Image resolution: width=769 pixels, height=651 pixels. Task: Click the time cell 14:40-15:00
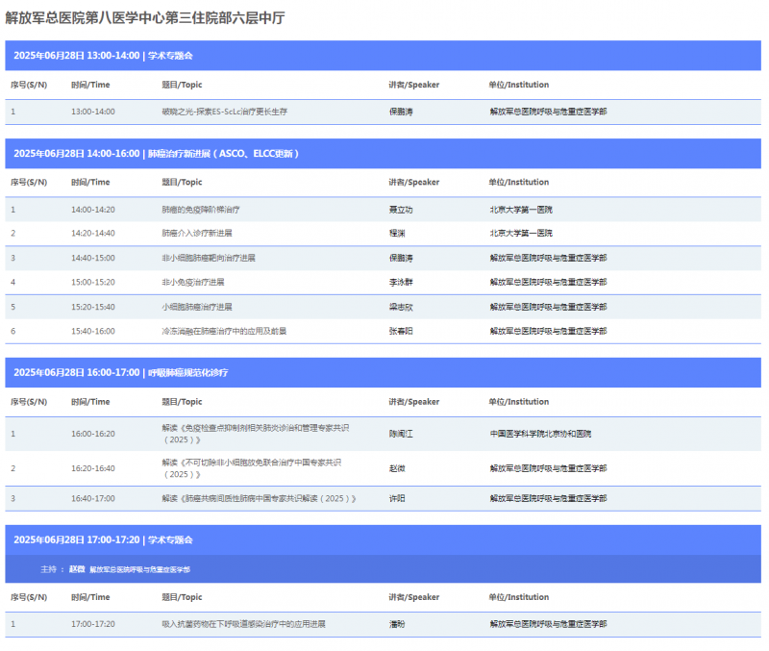click(93, 258)
